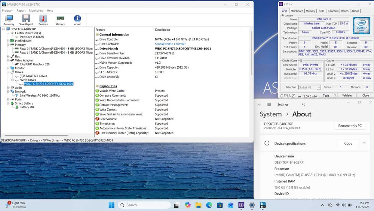374x211 pixels.
Task: Expand the Ports tree node
Action: pyautogui.click(x=8, y=99)
